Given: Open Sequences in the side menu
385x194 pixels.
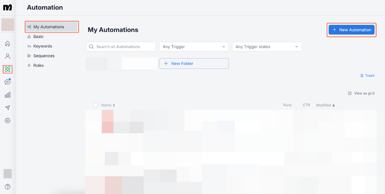Looking at the screenshot, I should (44, 56).
